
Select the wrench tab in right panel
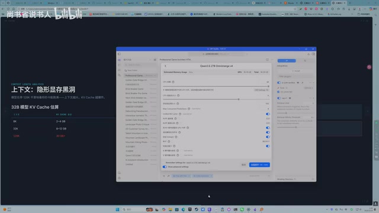click(287, 60)
